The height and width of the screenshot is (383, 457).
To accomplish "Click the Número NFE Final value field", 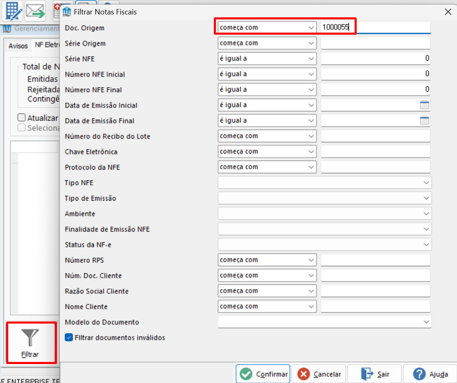I will coord(375,89).
